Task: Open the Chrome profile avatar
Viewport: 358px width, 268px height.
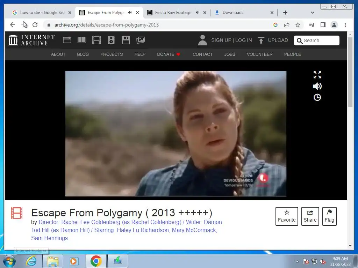Action: [334, 25]
